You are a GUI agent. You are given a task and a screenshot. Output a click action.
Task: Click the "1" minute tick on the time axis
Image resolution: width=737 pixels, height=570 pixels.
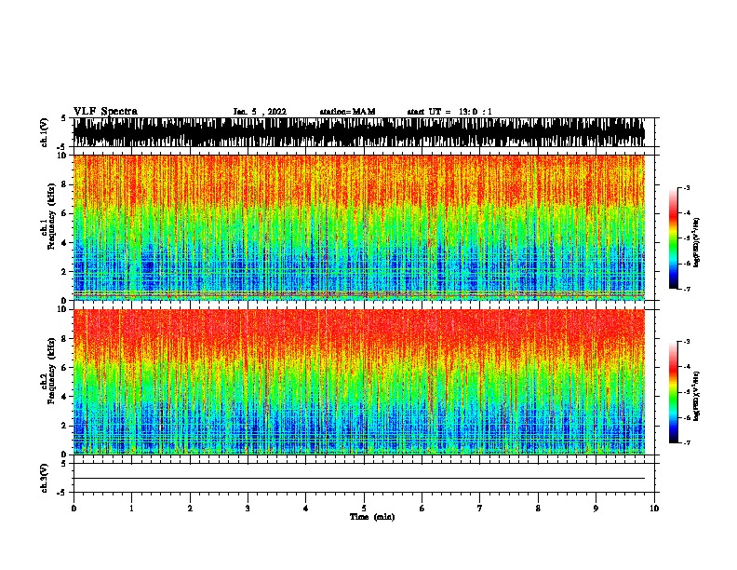(131, 509)
